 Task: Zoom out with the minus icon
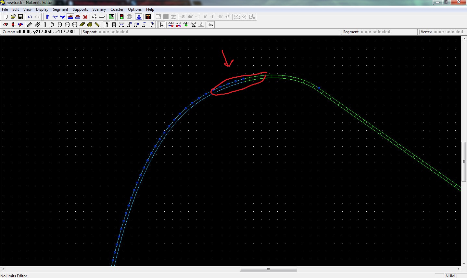(x=102, y=17)
